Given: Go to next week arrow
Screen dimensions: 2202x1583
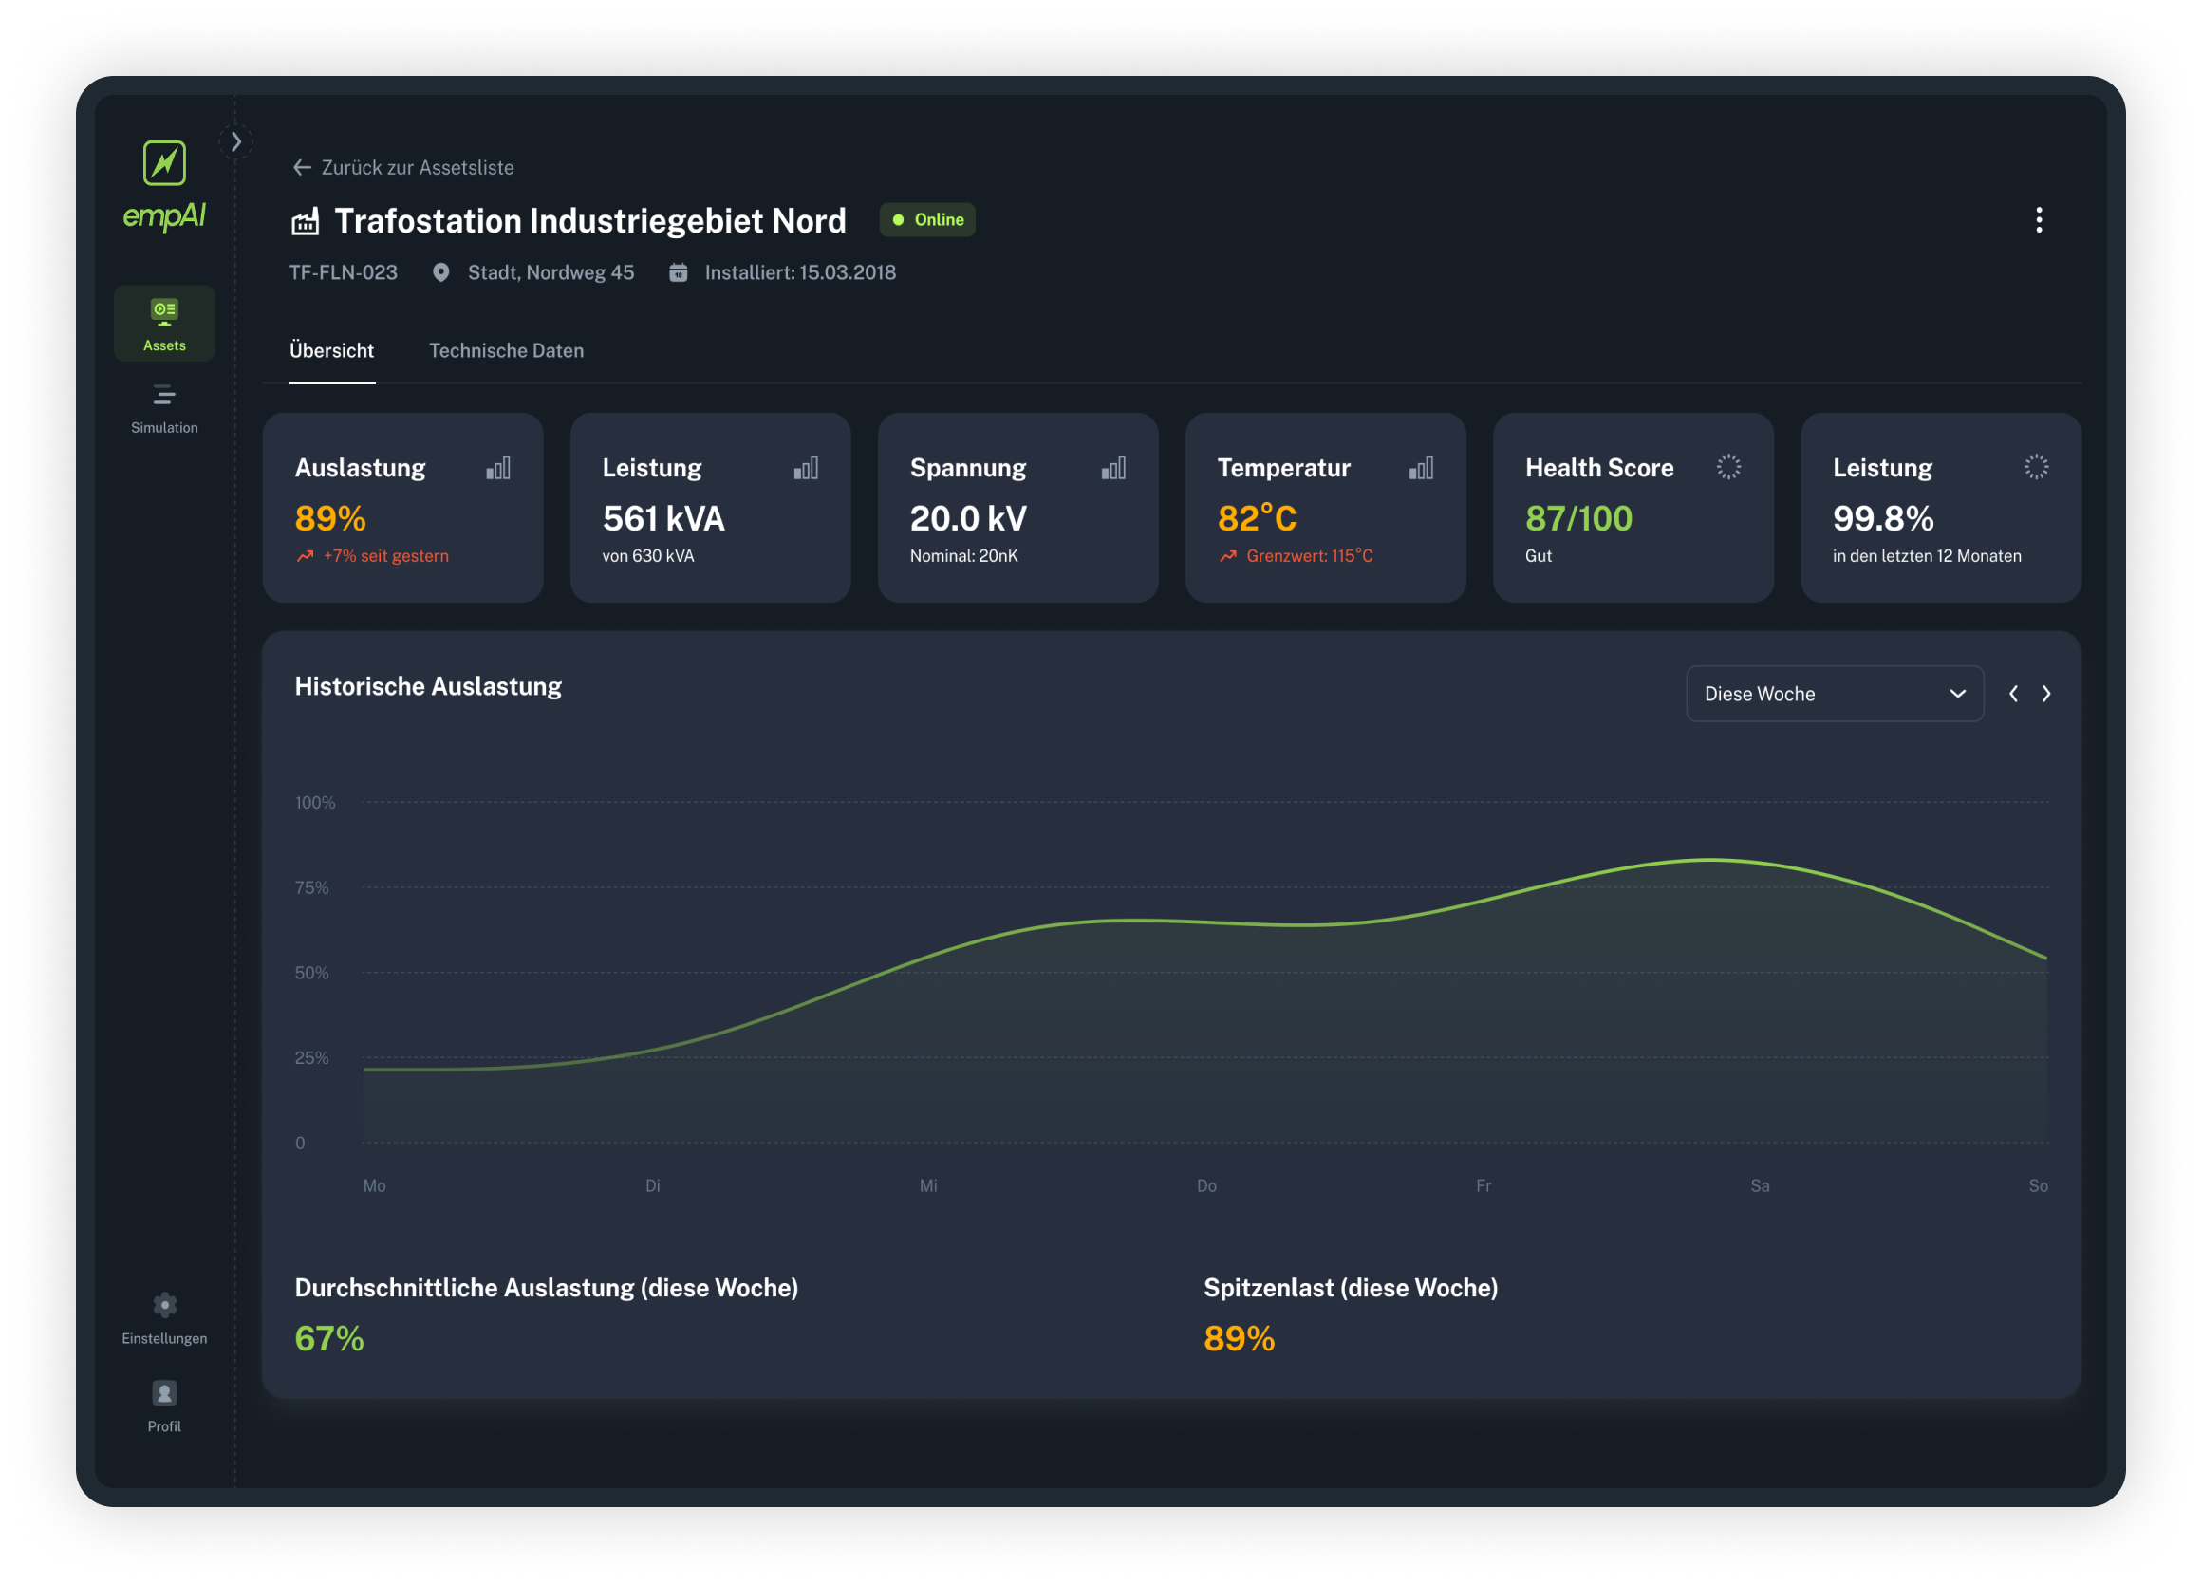Looking at the screenshot, I should pyautogui.click(x=2045, y=694).
